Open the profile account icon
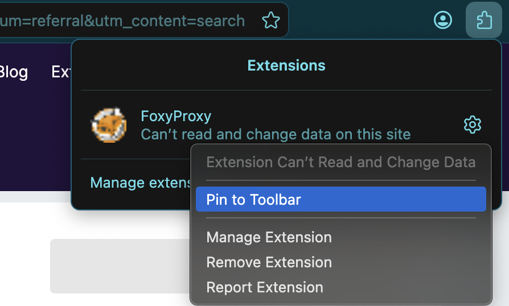509x306 pixels. pyautogui.click(x=442, y=20)
